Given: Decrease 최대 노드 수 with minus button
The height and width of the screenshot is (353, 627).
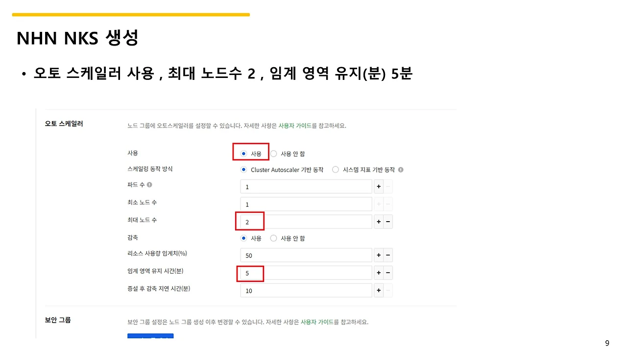Looking at the screenshot, I should pos(388,222).
